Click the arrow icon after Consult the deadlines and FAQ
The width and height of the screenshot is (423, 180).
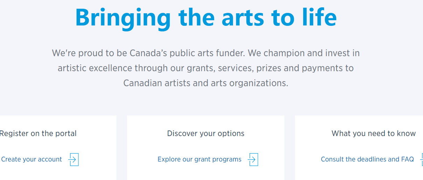pos(421,159)
